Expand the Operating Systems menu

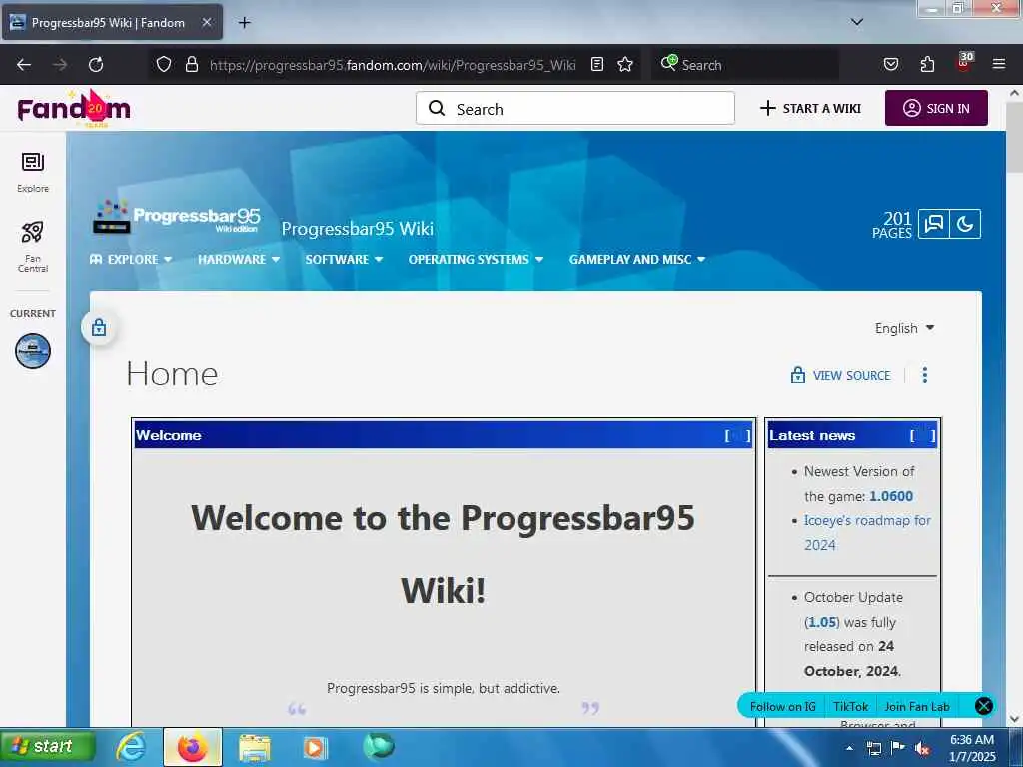tap(476, 259)
